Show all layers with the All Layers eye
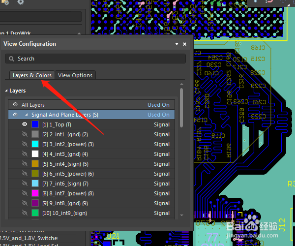The width and height of the screenshot is (295, 246). [15, 104]
